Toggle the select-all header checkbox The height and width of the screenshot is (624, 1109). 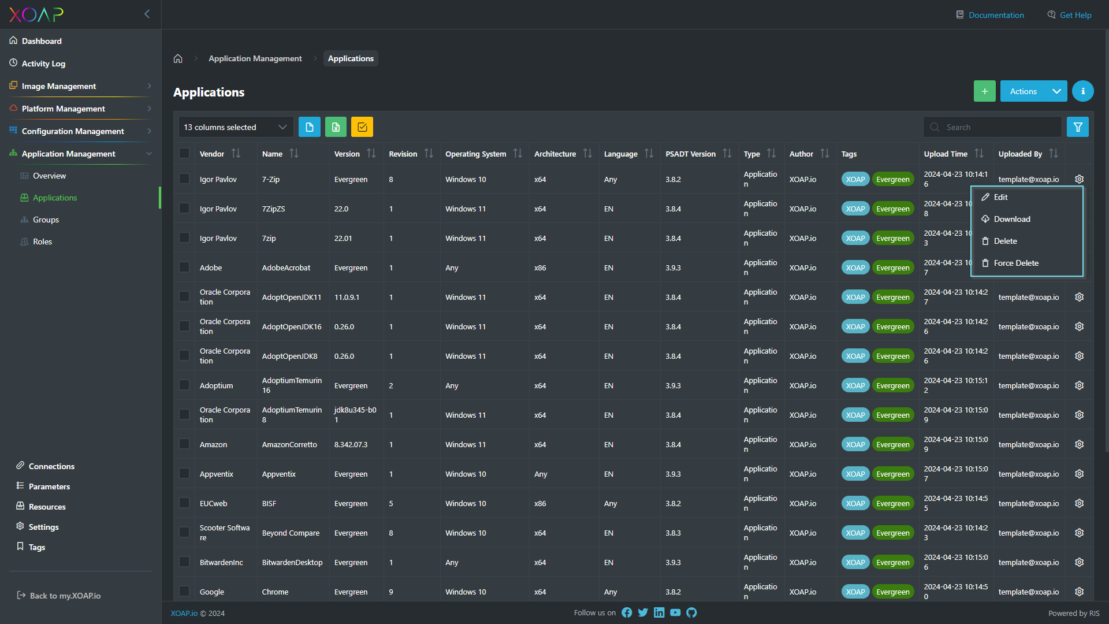(184, 153)
